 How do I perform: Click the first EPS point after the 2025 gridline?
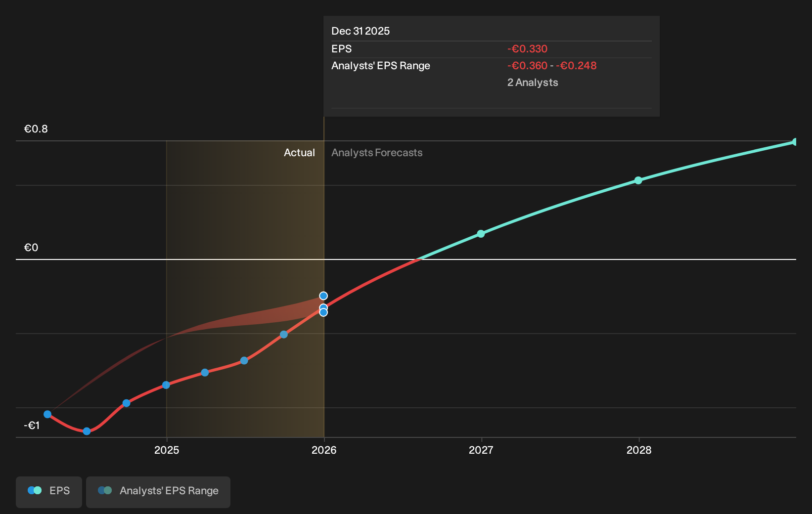click(205, 372)
